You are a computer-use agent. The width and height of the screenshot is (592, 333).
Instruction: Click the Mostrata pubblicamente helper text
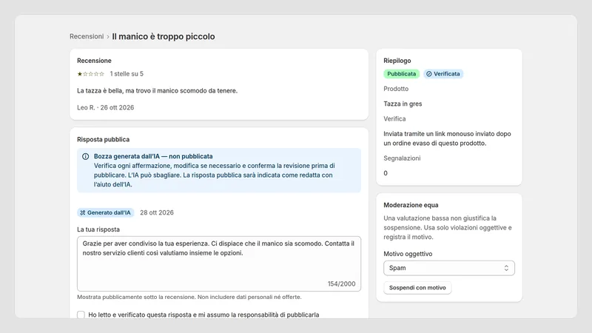pos(189,297)
